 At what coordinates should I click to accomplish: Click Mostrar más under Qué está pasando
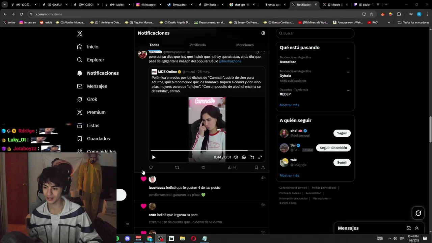point(289,105)
